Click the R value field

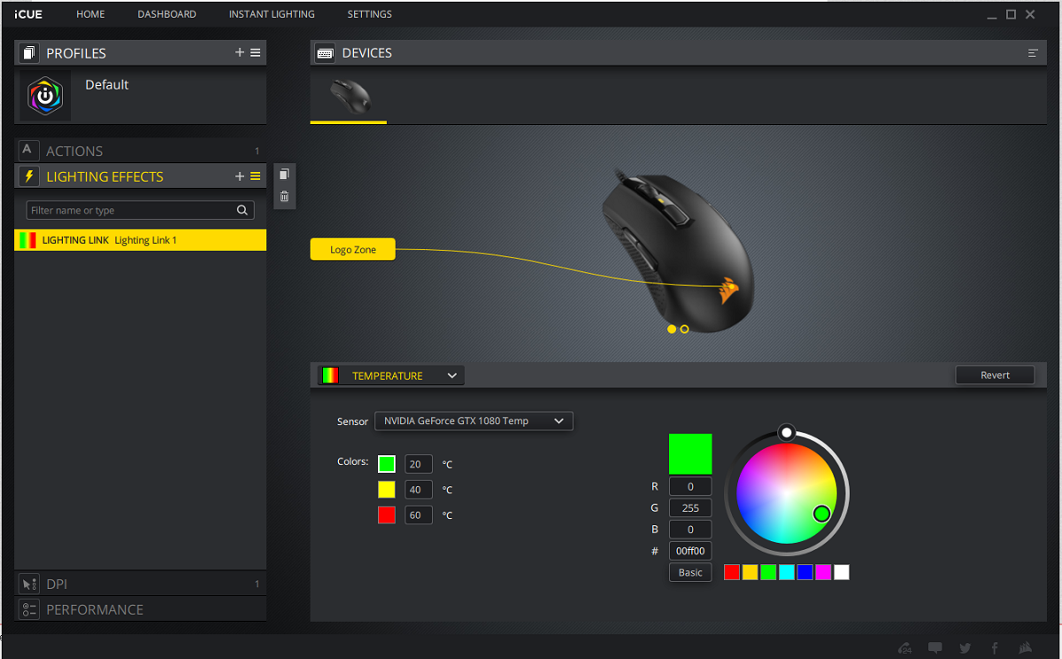tap(690, 486)
